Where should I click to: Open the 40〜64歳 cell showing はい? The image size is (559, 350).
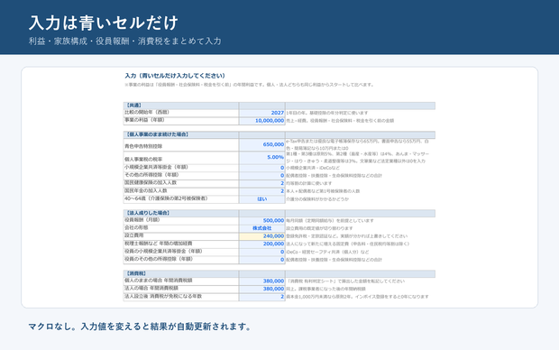pyautogui.click(x=262, y=199)
